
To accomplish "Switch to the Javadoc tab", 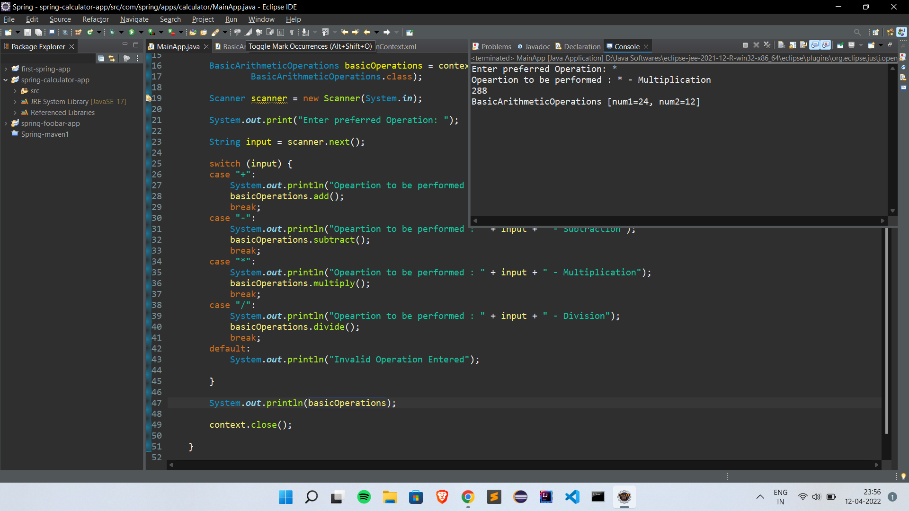I will [x=534, y=46].
